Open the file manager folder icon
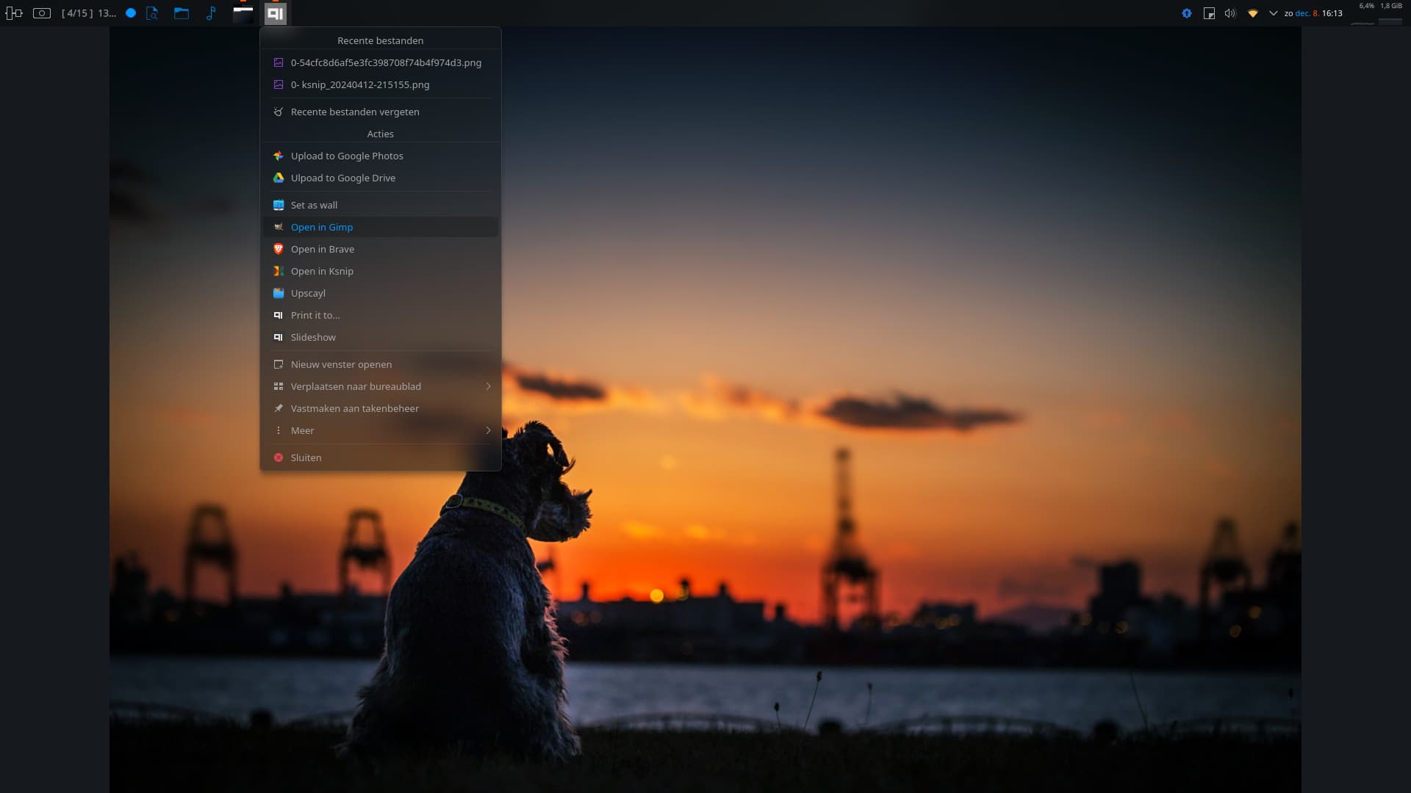The image size is (1411, 793). [x=182, y=13]
